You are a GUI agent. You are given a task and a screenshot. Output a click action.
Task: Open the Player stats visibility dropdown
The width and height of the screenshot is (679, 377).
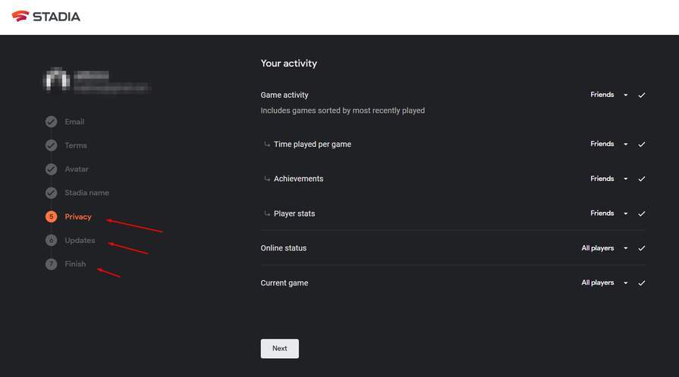click(608, 213)
